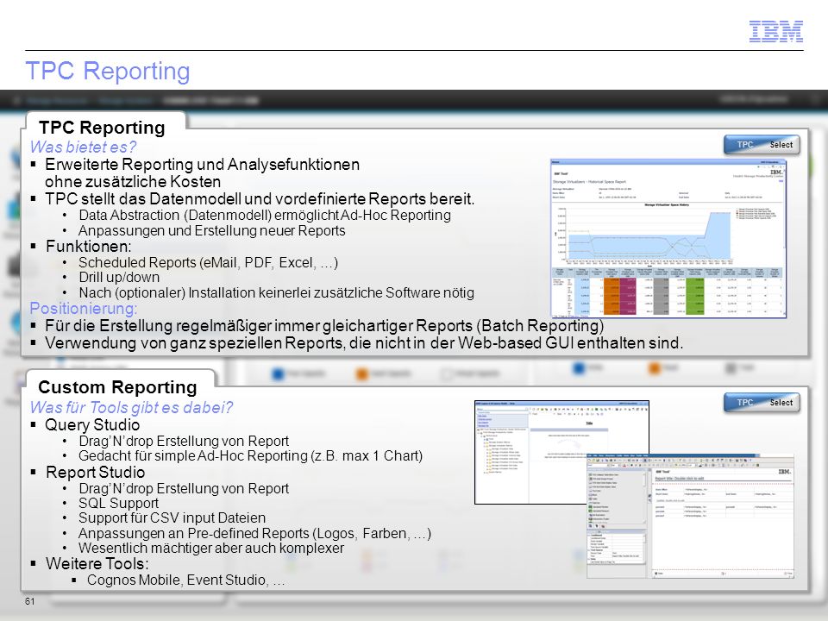Click the 'Was bietet es?' subtitle
The width and height of the screenshot is (828, 621).
[83, 147]
